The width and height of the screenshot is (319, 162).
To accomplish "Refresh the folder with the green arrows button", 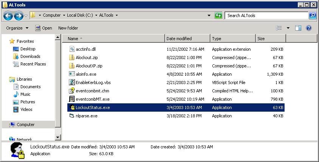I will coord(218,16).
